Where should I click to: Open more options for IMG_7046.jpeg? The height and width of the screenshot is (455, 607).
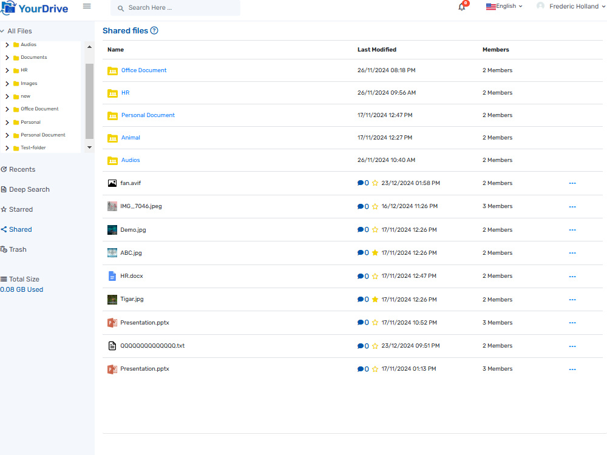pyautogui.click(x=572, y=207)
